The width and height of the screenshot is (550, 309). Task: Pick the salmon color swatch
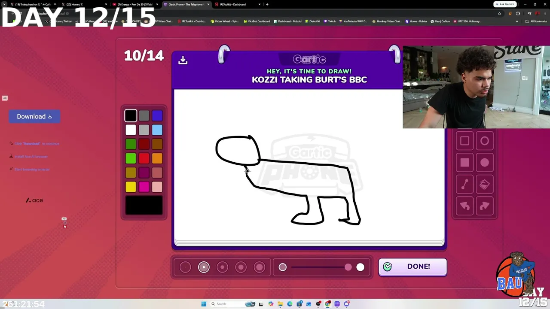[157, 173]
